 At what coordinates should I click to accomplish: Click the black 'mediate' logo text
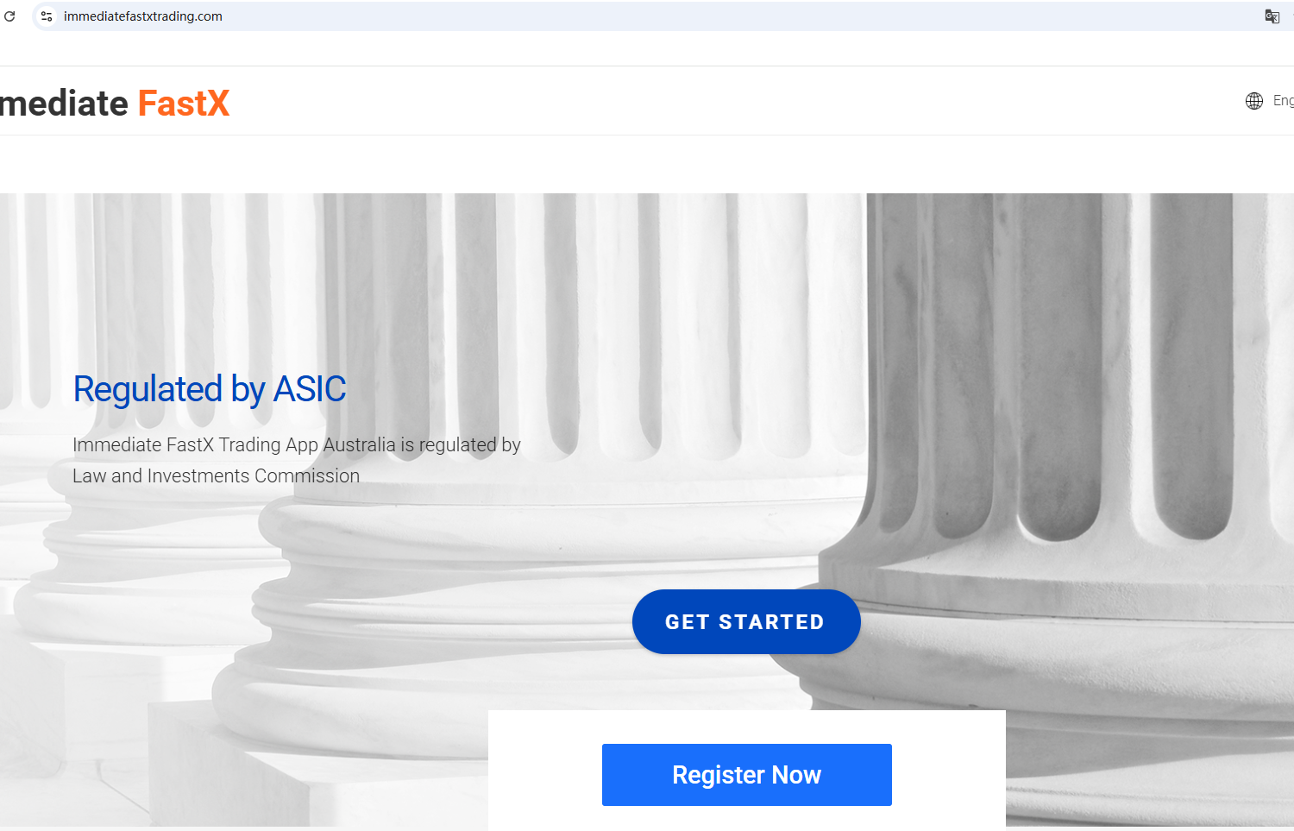64,104
